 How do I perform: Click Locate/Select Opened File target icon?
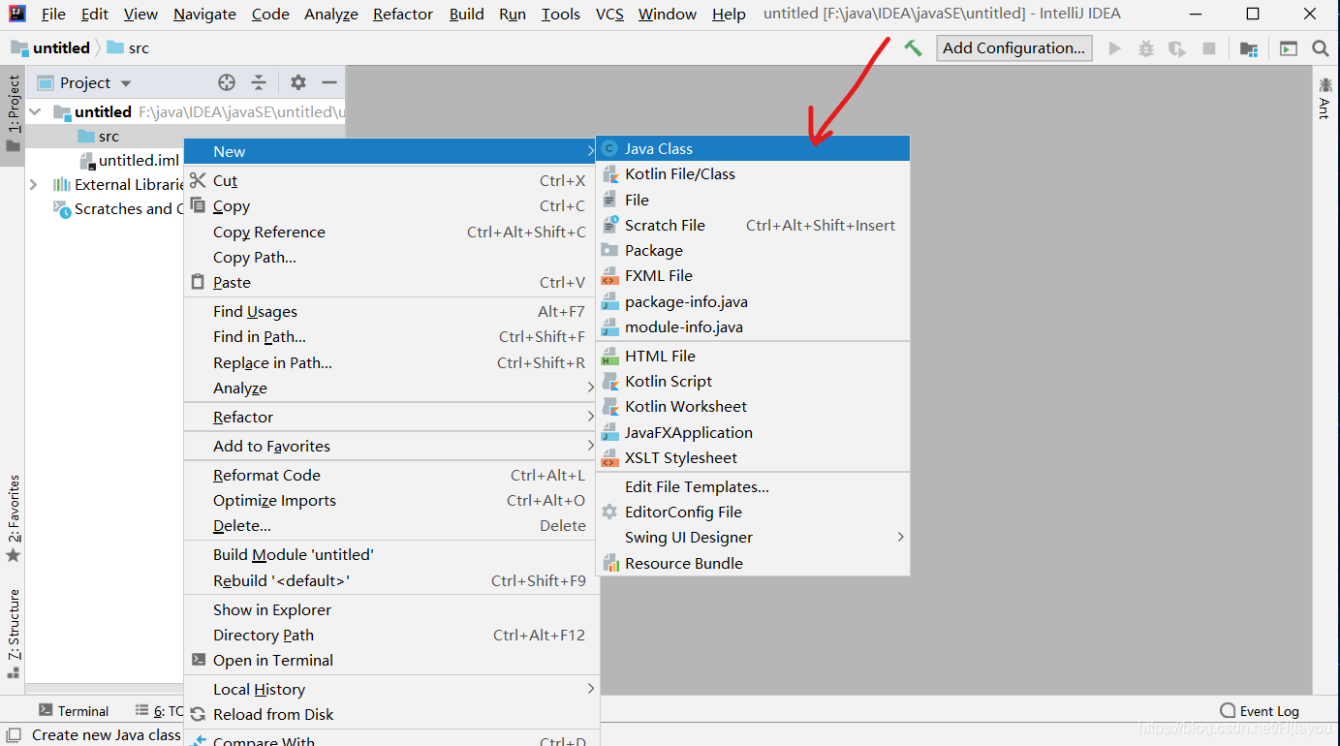click(x=227, y=82)
